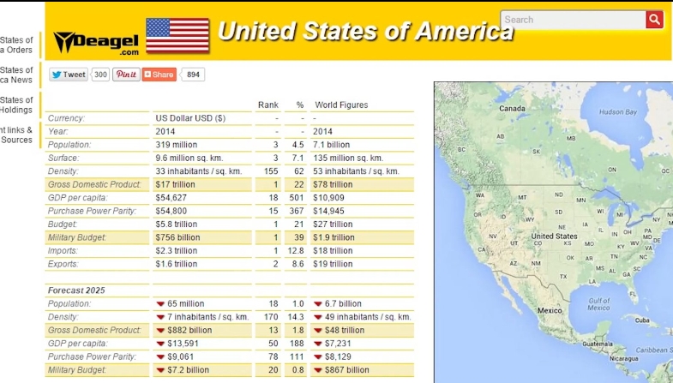Screen dimensions: 673x383
Task: Click the red down arrow beside 6.7 billion
Action: (317, 303)
